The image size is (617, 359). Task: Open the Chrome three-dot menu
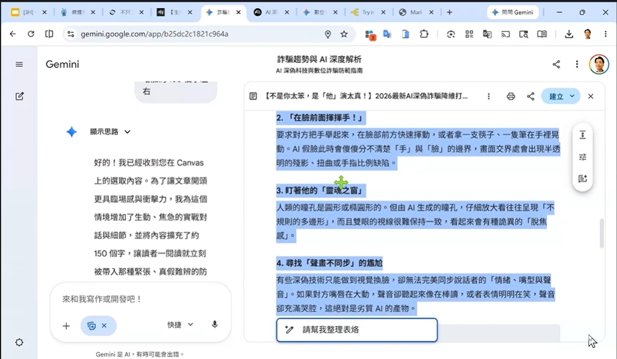605,34
